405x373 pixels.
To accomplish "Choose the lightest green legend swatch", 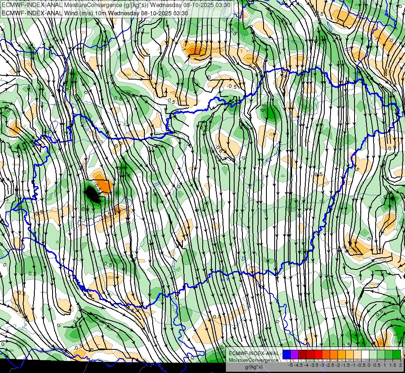I will (x=373, y=354).
